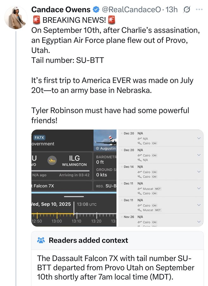The image size is (208, 286).
Task: Expand the Dec 11 Muscat-to-Cairo row chevron
Action: click(199, 188)
